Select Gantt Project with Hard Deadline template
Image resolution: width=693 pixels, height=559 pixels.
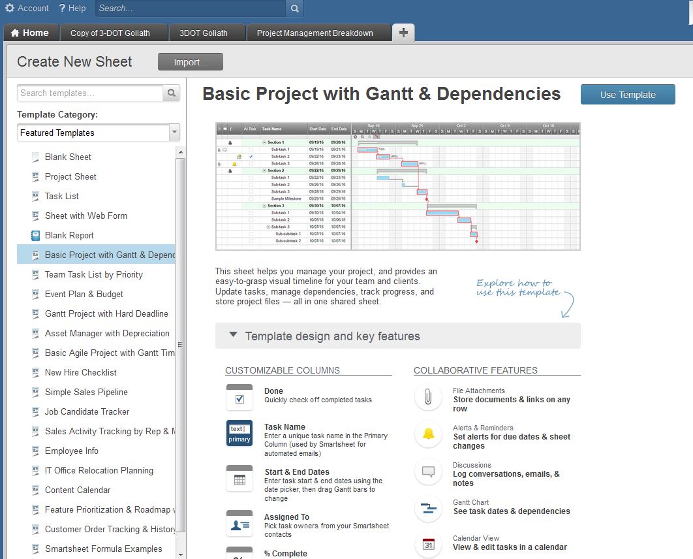(96, 313)
